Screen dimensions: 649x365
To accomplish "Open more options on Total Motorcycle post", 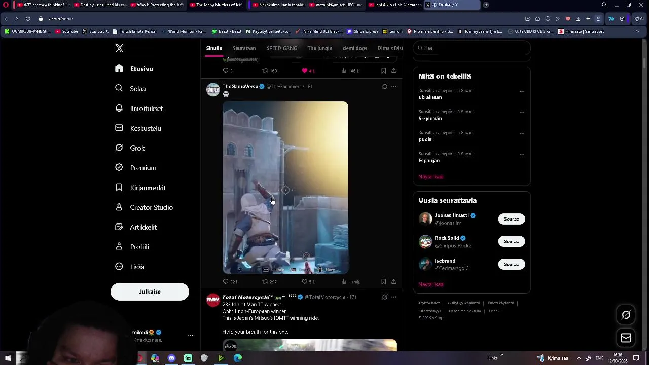I will (394, 297).
